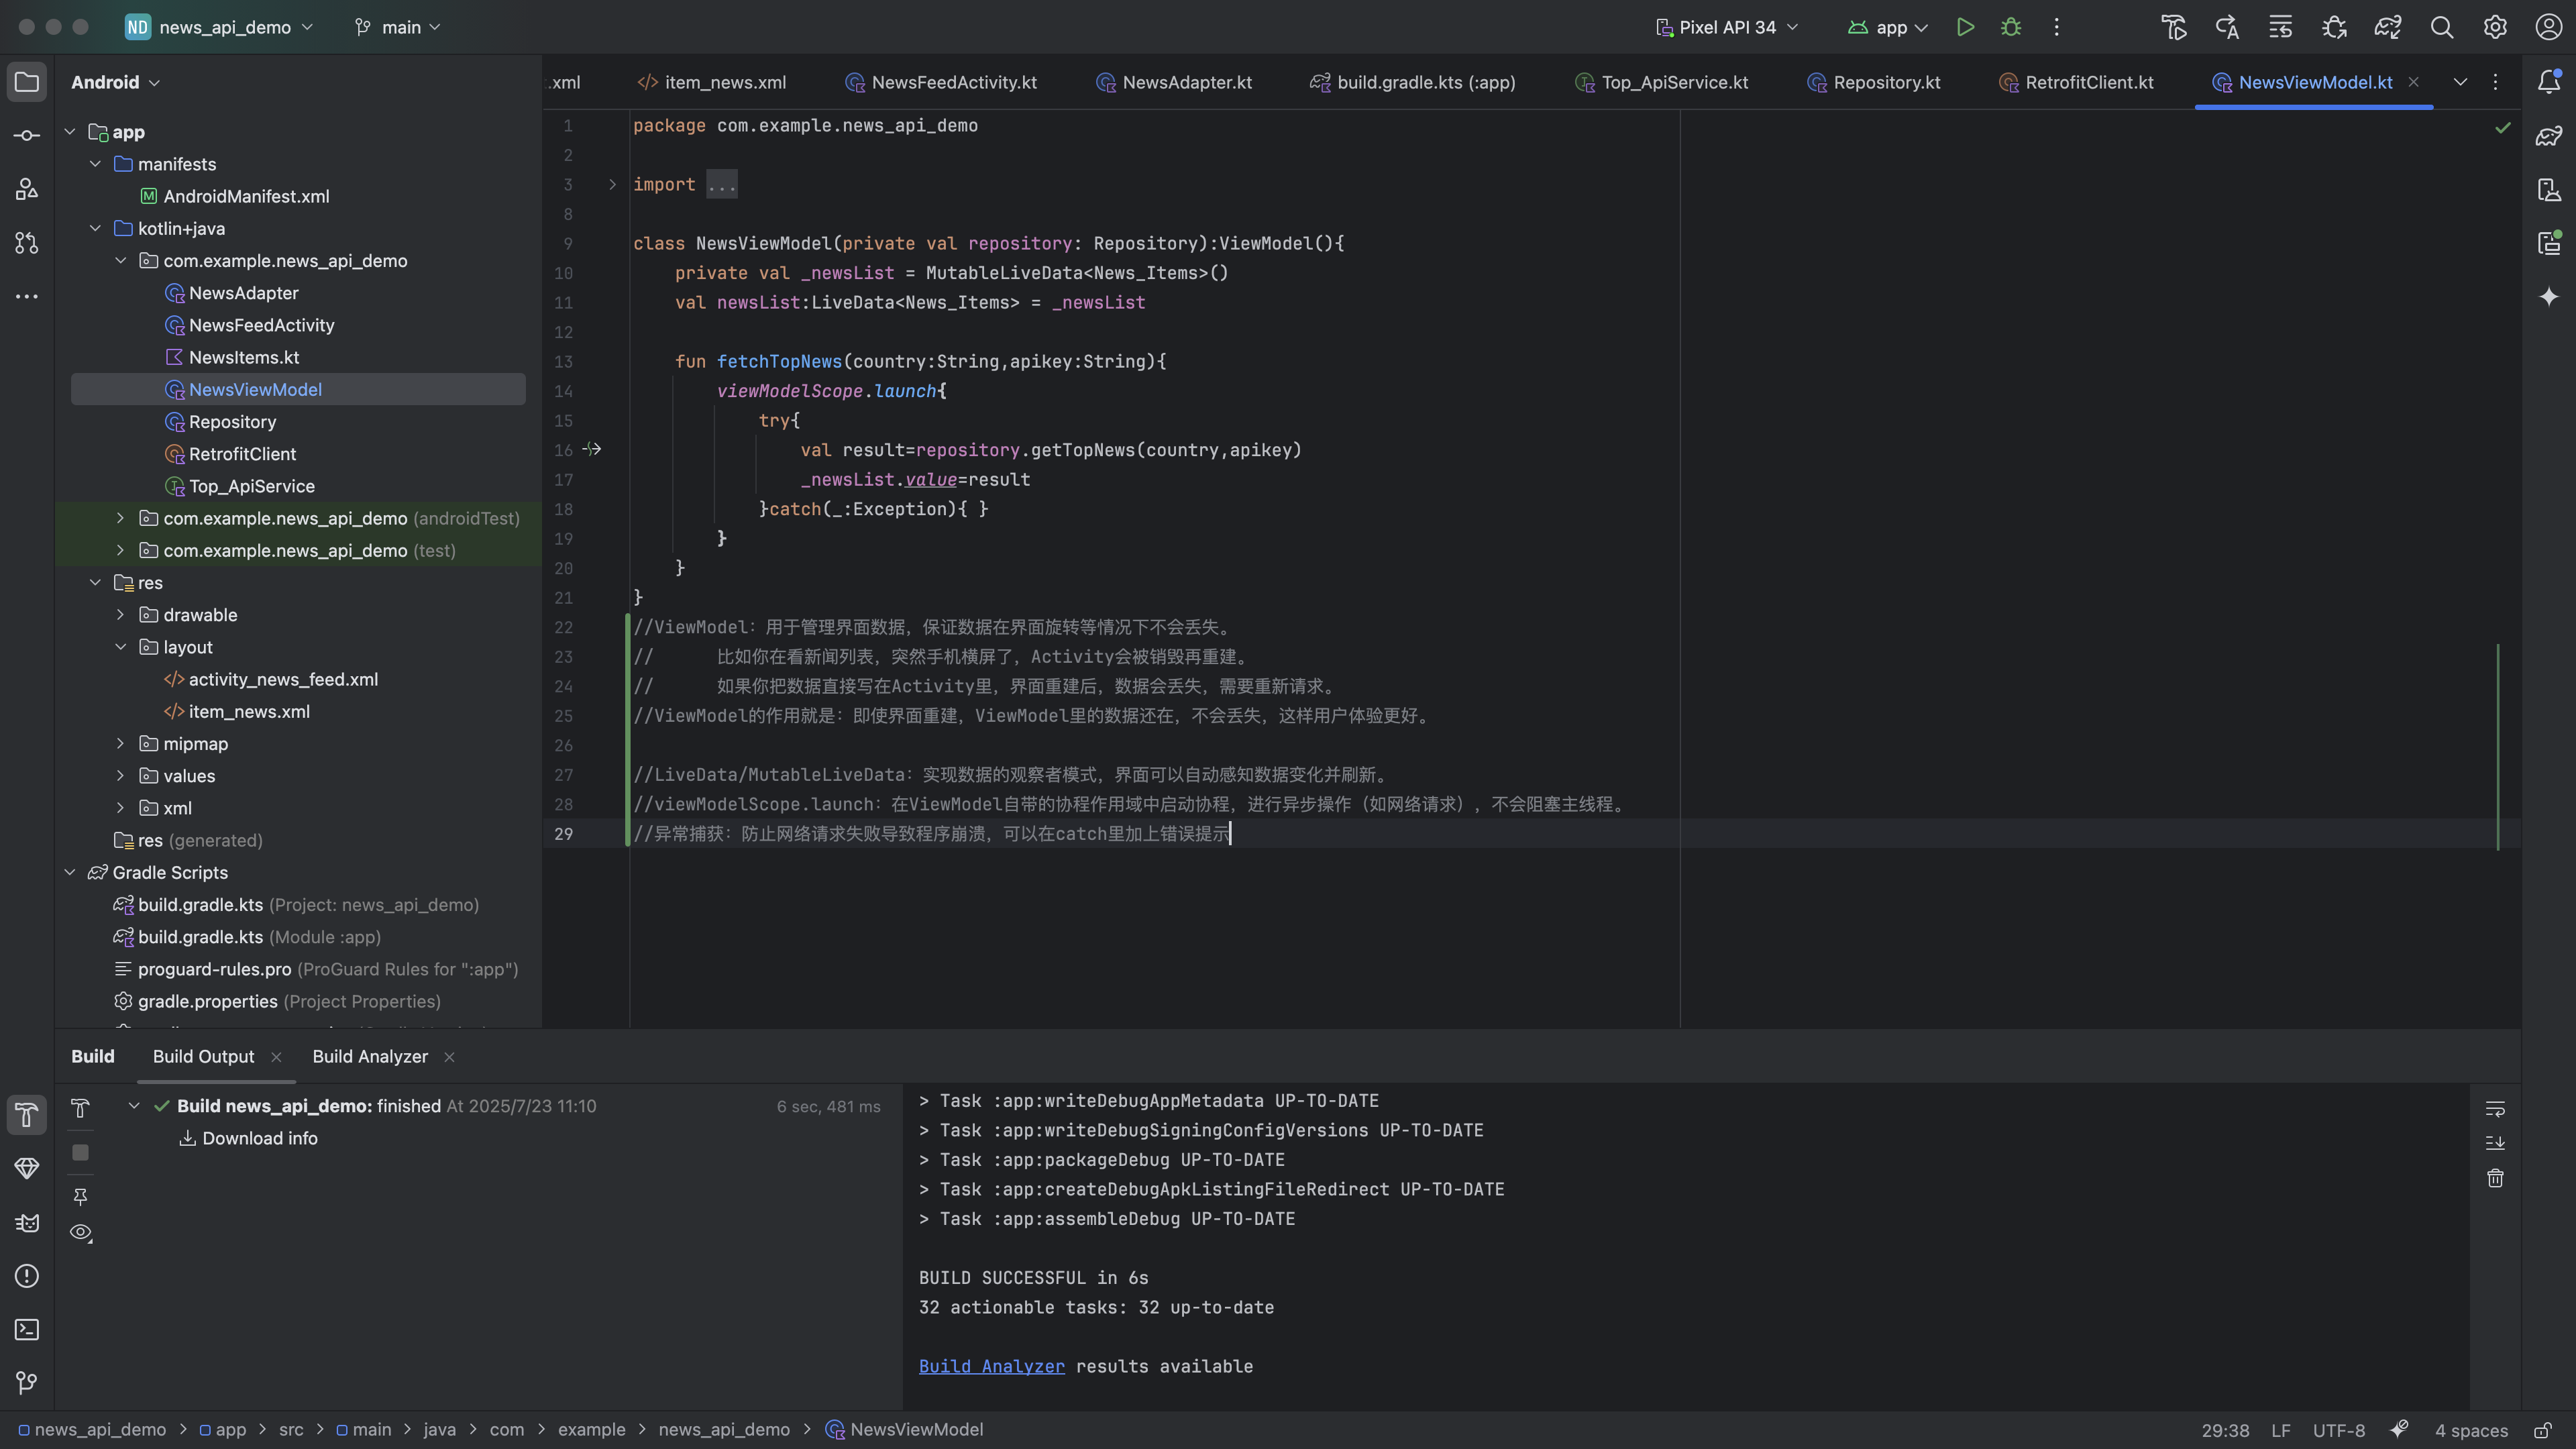Open activity_news_feed.xml in project tree
Screen dimensions: 2576x1449
283,679
